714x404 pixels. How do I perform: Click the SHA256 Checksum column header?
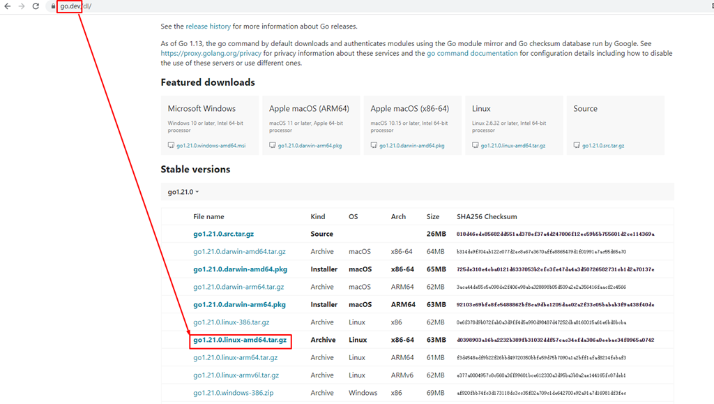487,217
